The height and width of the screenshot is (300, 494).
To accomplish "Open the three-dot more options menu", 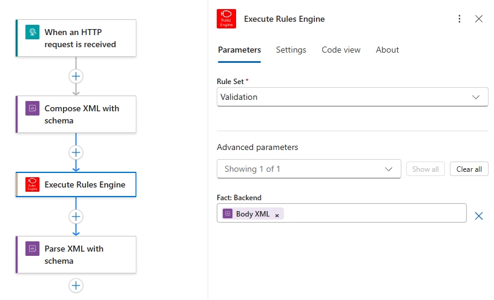I will (459, 19).
